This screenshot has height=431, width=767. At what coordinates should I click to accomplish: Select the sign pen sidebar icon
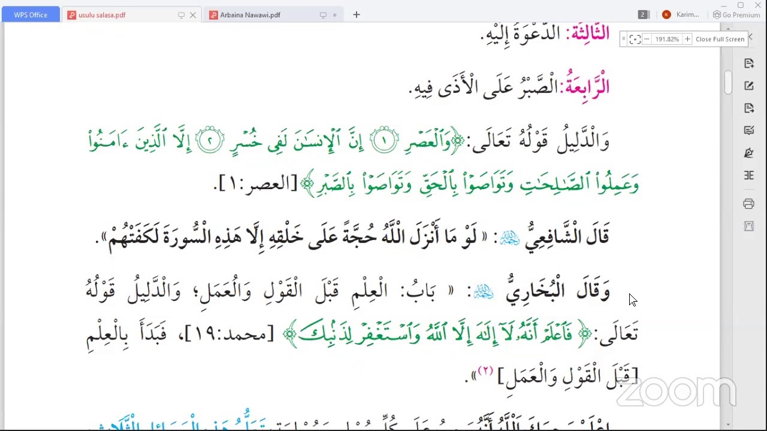coord(749,153)
